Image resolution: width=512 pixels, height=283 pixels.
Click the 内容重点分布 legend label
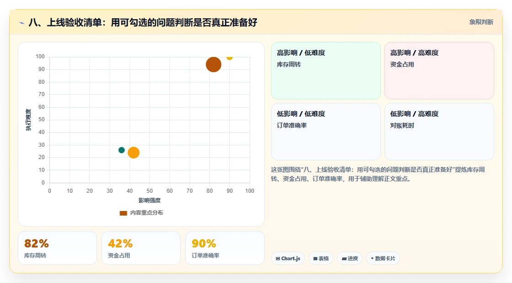(x=147, y=213)
